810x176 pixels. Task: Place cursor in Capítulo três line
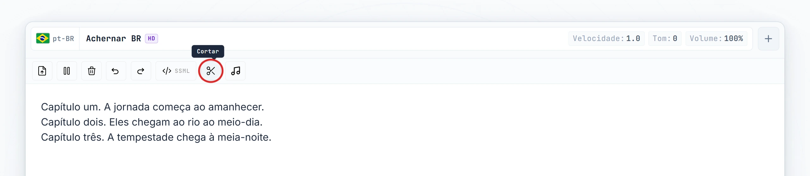pos(156,137)
